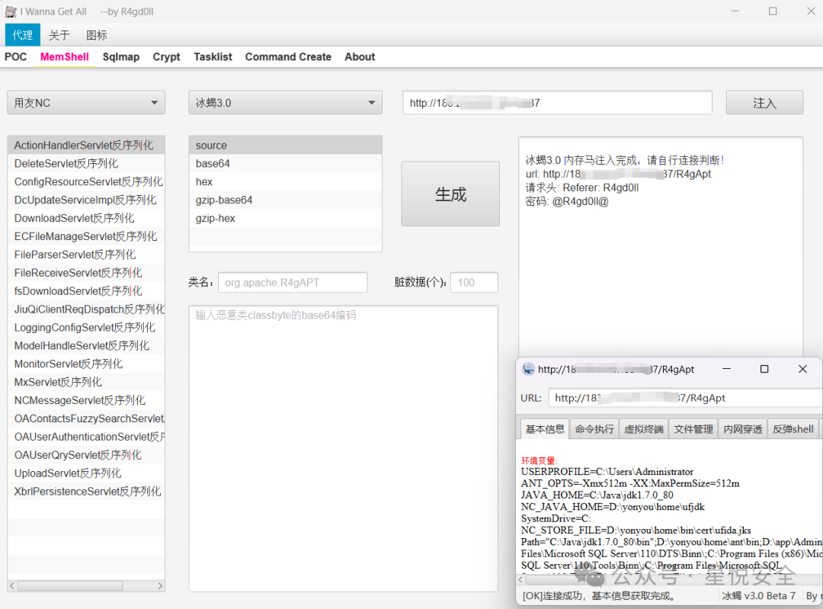Select DcUpdateServiceImpl反序列化 in the list
This screenshot has height=609, width=823.
tap(86, 200)
